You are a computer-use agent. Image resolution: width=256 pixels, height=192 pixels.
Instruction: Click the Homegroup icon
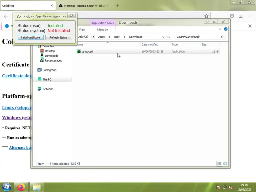click(39, 70)
